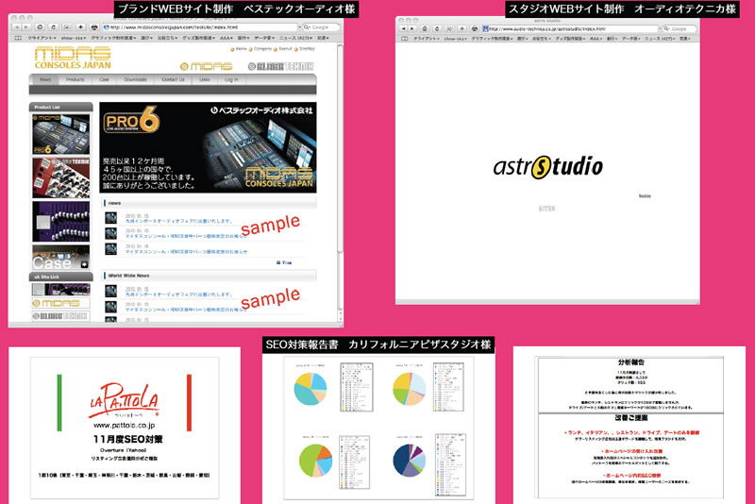The width and height of the screenshot is (755, 504).
Task: Expand AAA bookmark folder in Midas browser
Action: tap(226, 38)
